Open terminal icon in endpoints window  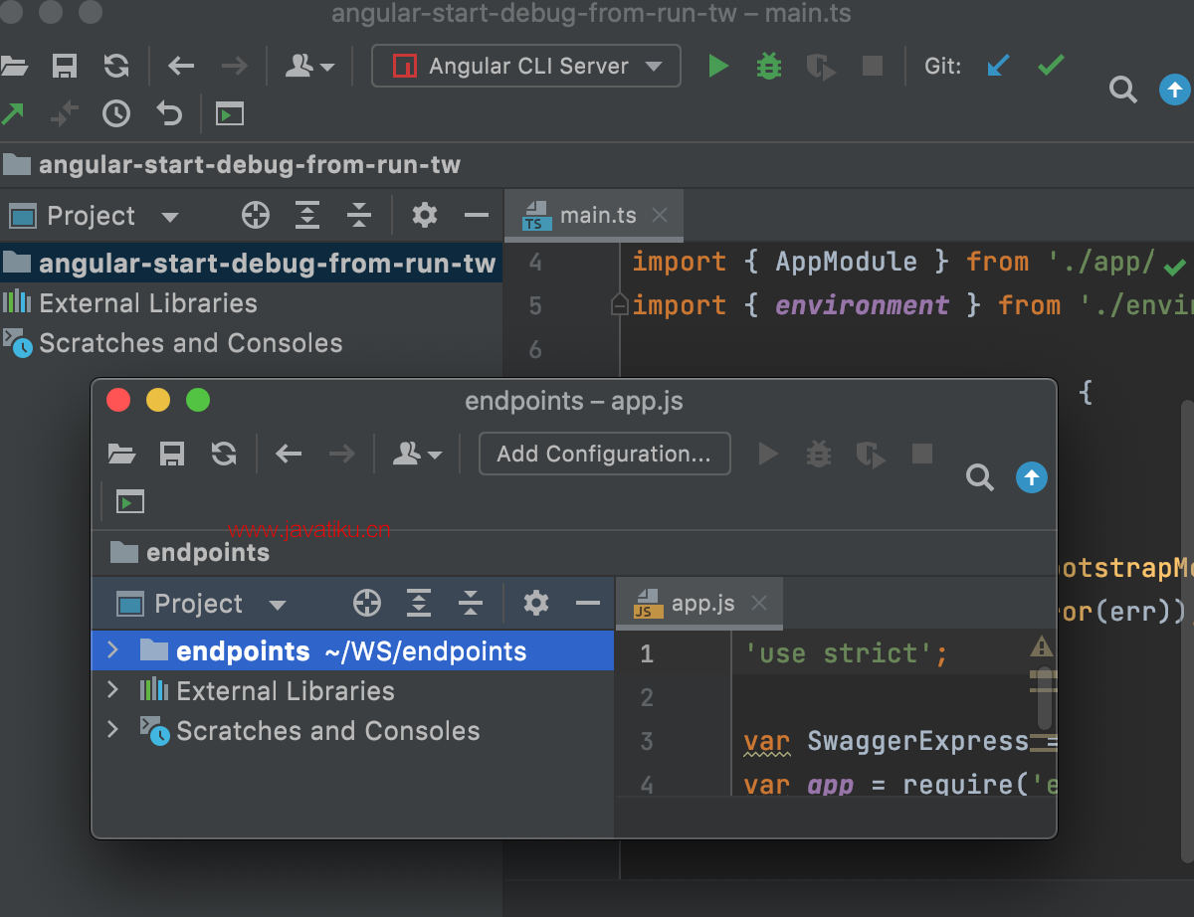coord(130,502)
